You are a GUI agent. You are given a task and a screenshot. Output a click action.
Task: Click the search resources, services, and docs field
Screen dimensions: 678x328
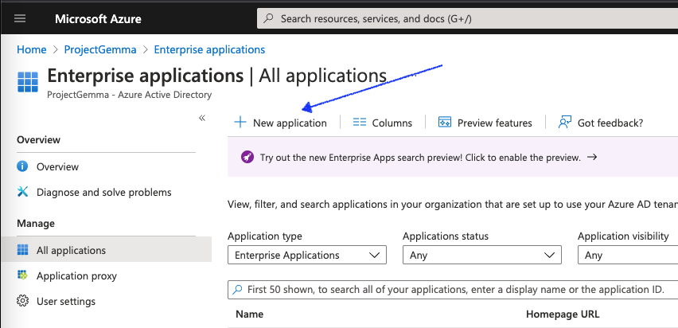coord(467,18)
